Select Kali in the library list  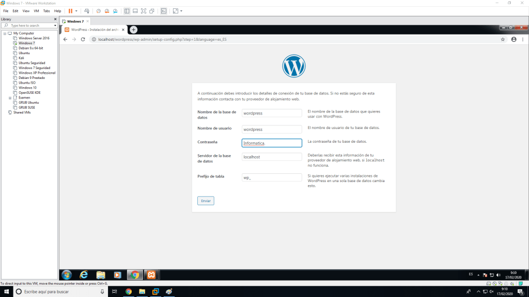tap(21, 58)
